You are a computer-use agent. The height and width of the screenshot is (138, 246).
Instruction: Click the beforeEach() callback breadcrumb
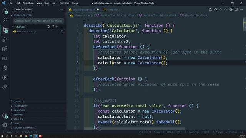tap(194, 15)
